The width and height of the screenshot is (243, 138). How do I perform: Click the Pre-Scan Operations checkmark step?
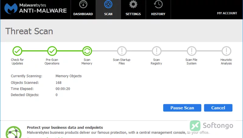coord(52,51)
